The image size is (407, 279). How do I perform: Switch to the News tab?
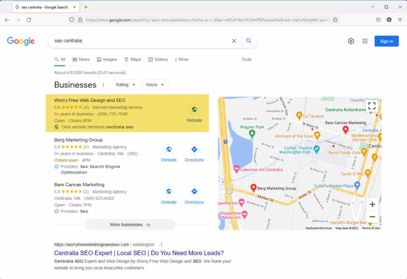pos(81,60)
